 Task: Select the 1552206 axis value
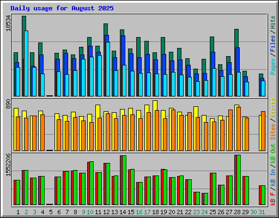(x=8, y=165)
